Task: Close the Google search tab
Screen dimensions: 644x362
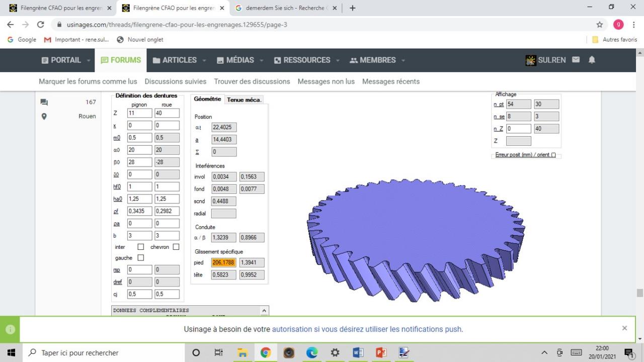Action: [335, 8]
